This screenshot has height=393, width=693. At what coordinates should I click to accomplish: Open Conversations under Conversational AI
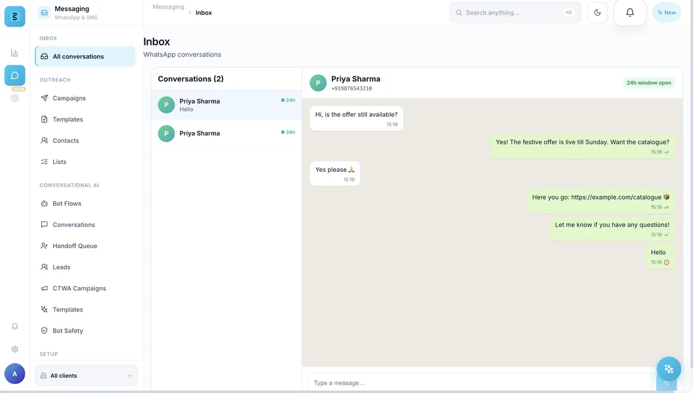pyautogui.click(x=85, y=225)
